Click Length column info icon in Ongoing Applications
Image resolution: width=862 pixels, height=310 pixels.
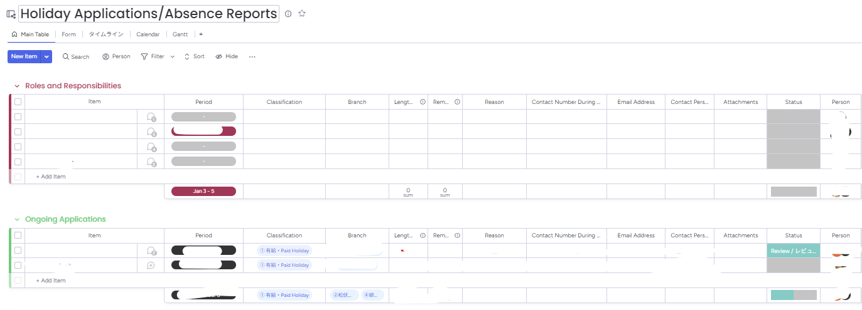[423, 235]
